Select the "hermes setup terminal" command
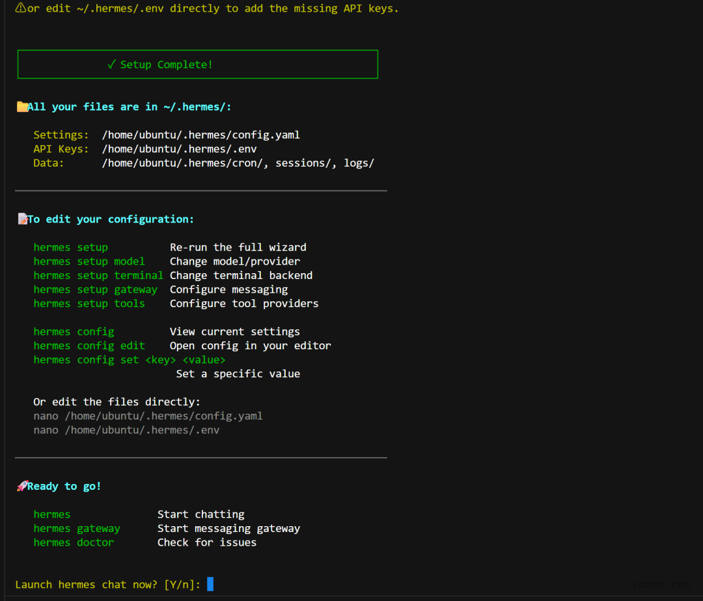Viewport: 703px width, 601px height. coord(98,275)
